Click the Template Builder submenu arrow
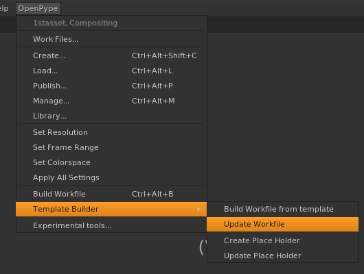 [x=198, y=209]
